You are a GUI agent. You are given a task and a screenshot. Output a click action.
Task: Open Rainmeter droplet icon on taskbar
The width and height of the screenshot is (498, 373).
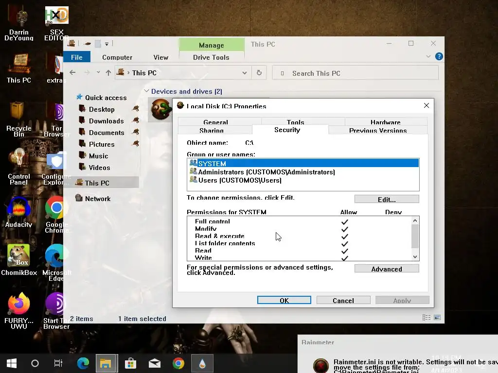tap(202, 363)
